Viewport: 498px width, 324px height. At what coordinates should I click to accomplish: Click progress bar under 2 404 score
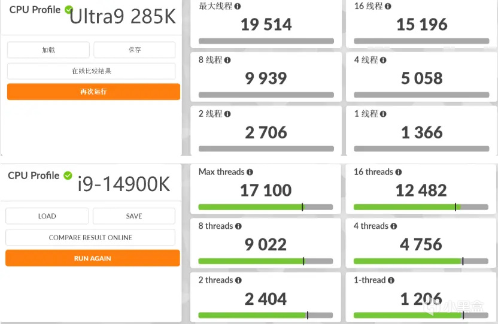point(266,315)
